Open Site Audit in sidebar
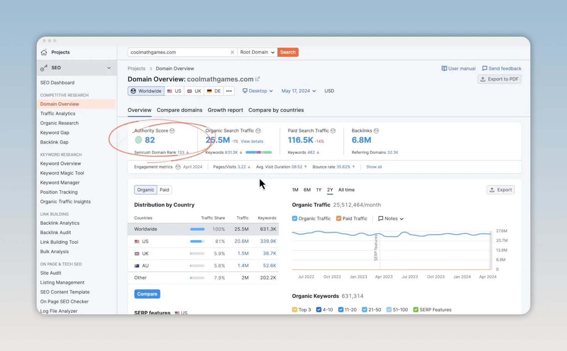The width and height of the screenshot is (567, 351). tap(51, 273)
